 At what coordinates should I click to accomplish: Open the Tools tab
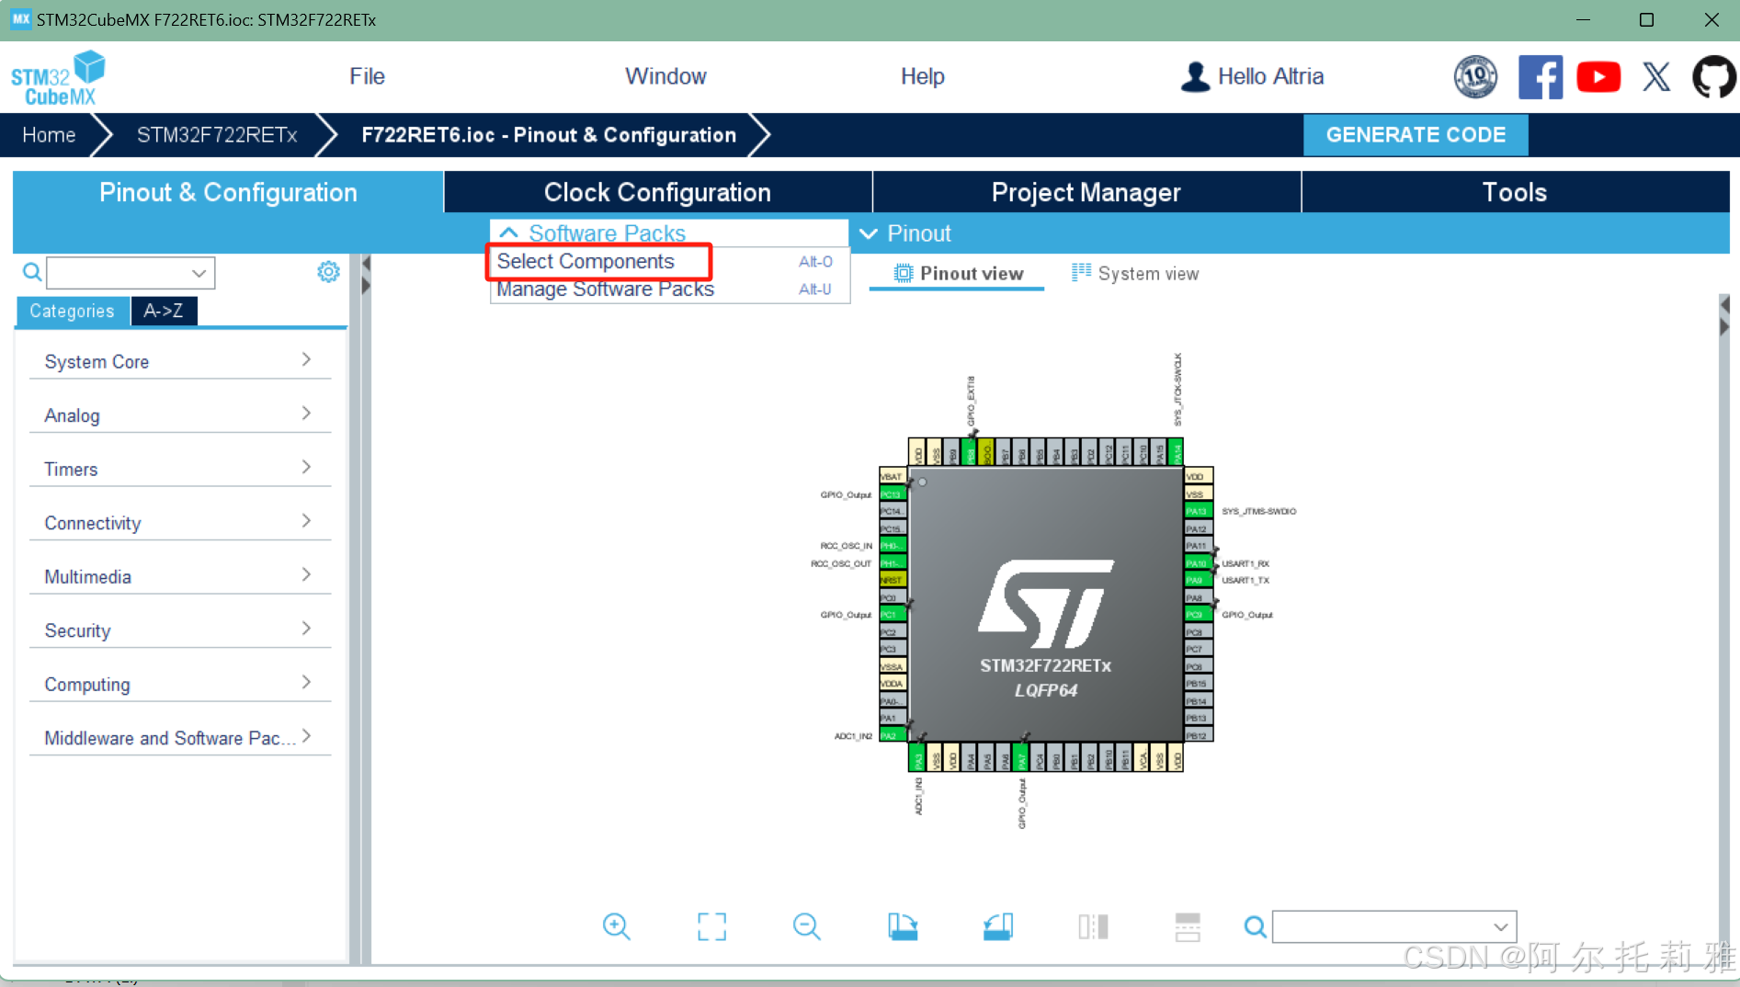(x=1515, y=192)
